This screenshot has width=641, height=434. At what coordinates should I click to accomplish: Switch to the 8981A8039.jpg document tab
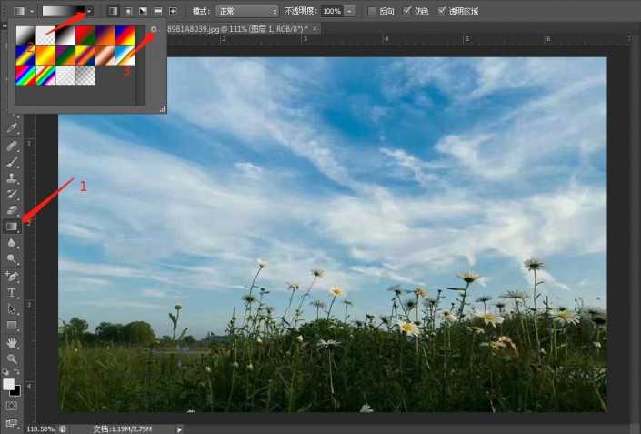pyautogui.click(x=236, y=29)
